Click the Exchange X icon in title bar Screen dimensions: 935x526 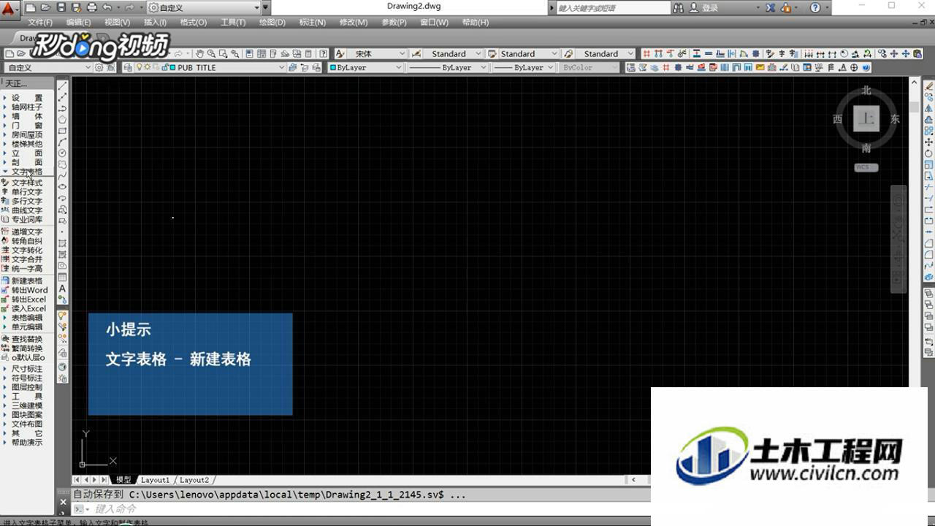pos(770,7)
